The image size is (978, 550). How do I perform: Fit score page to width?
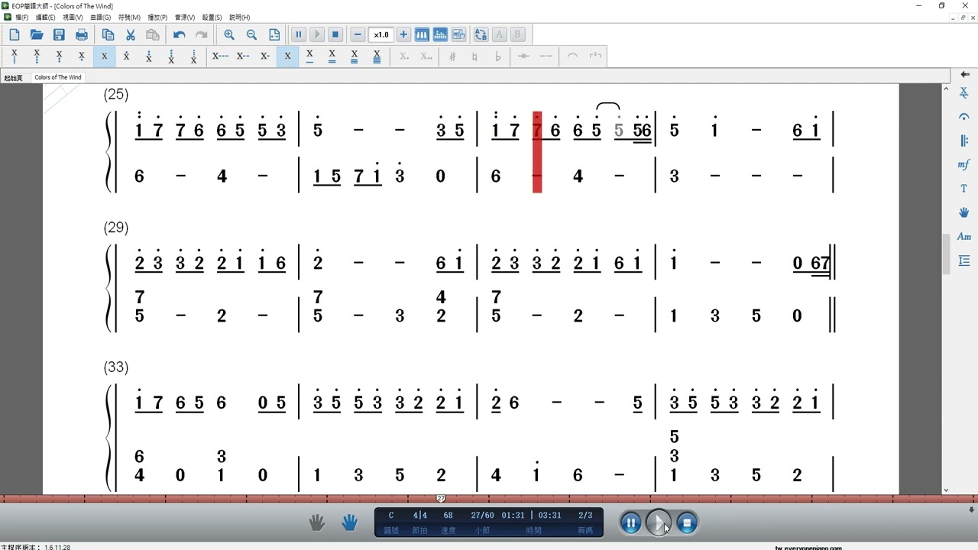[x=274, y=34]
